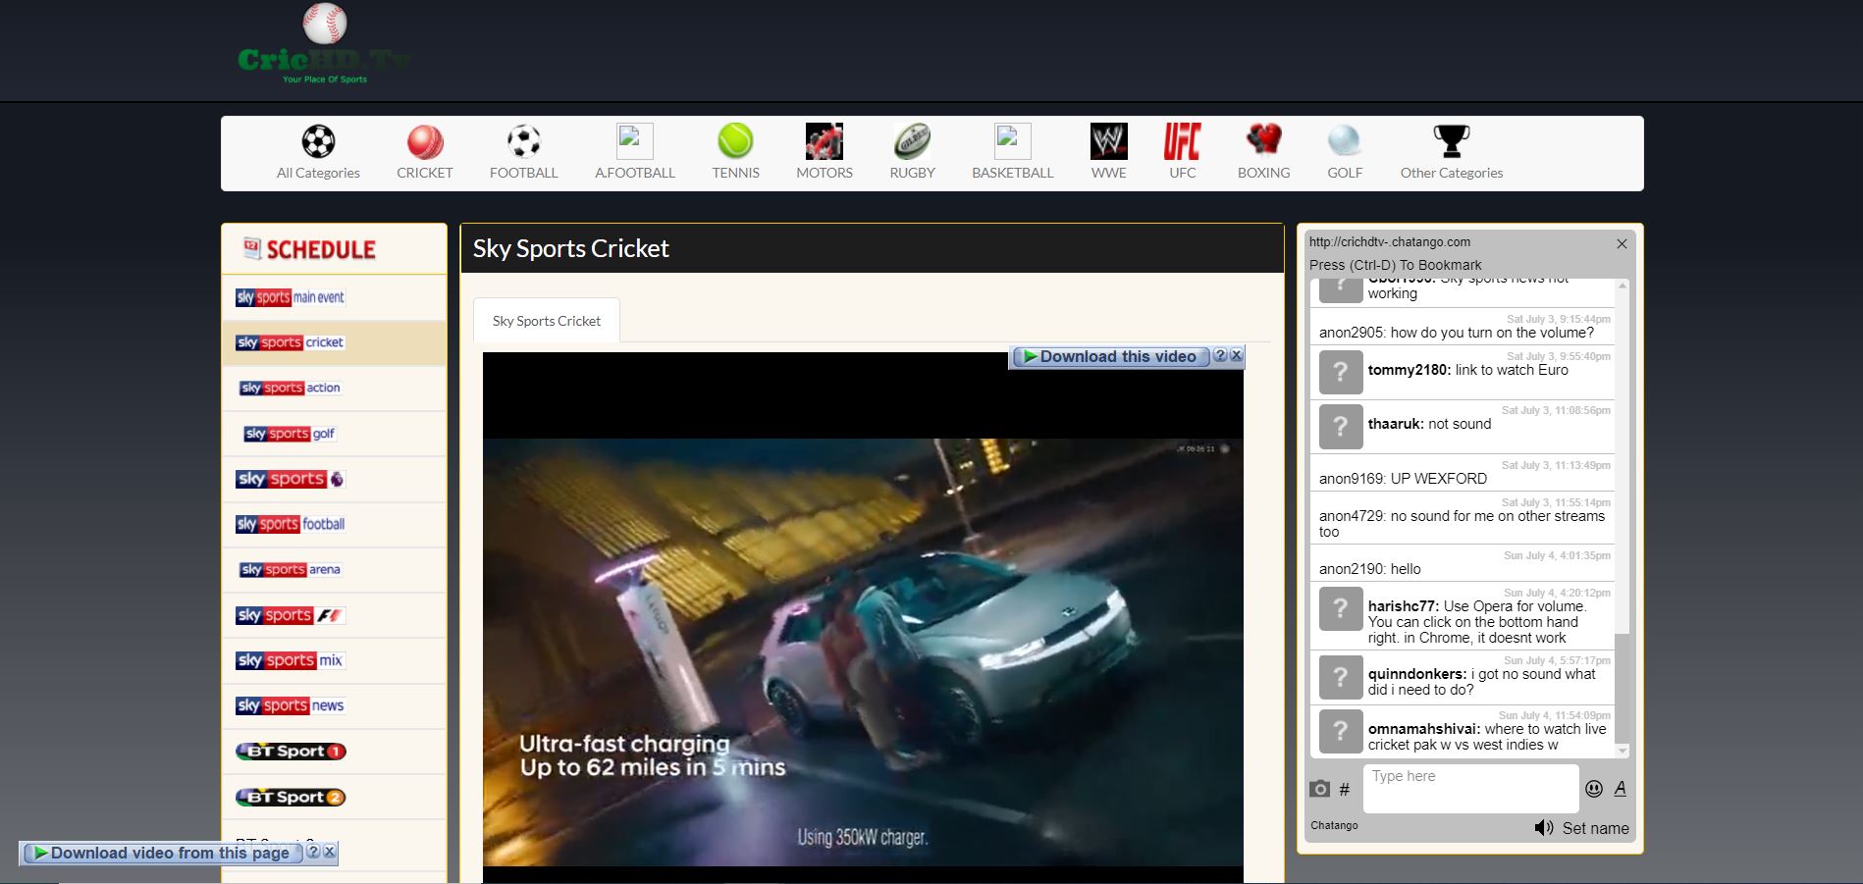Screen dimensions: 1863x884
Task: Open Other Categories trophy menu
Action: pyautogui.click(x=1451, y=143)
